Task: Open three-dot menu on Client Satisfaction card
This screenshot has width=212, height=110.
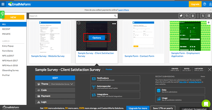Action: pos(114,23)
